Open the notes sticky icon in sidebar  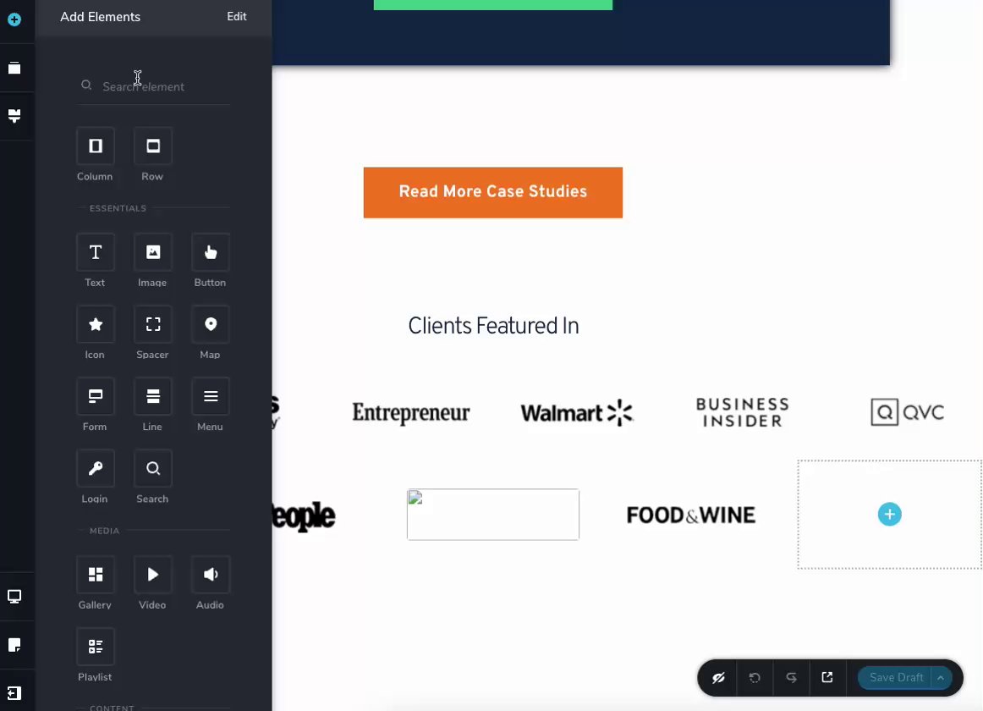14,645
